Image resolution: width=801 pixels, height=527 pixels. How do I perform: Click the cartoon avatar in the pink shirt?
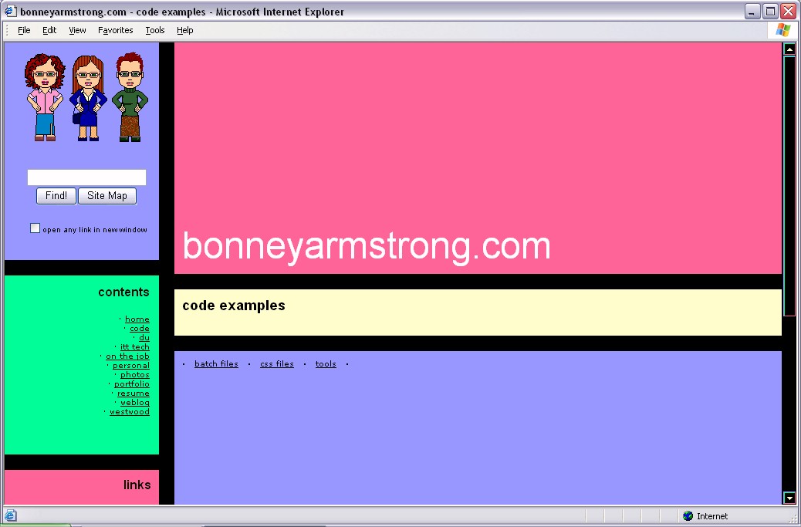click(44, 98)
